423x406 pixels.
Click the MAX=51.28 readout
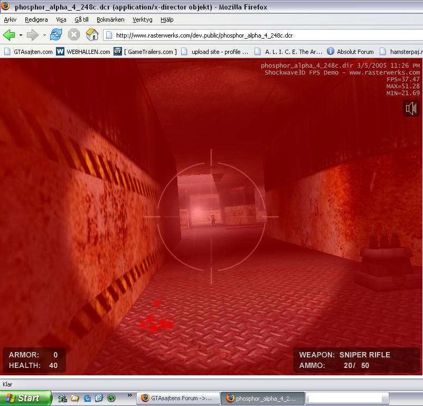(403, 86)
